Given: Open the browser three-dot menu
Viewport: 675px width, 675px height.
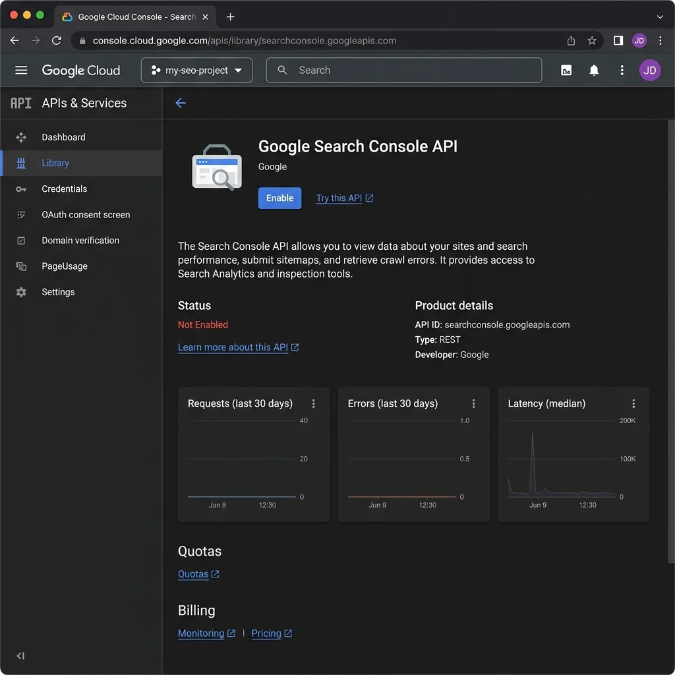Looking at the screenshot, I should (660, 40).
